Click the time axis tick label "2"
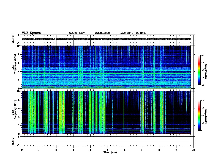The image size is (218, 168). click(x=56, y=150)
